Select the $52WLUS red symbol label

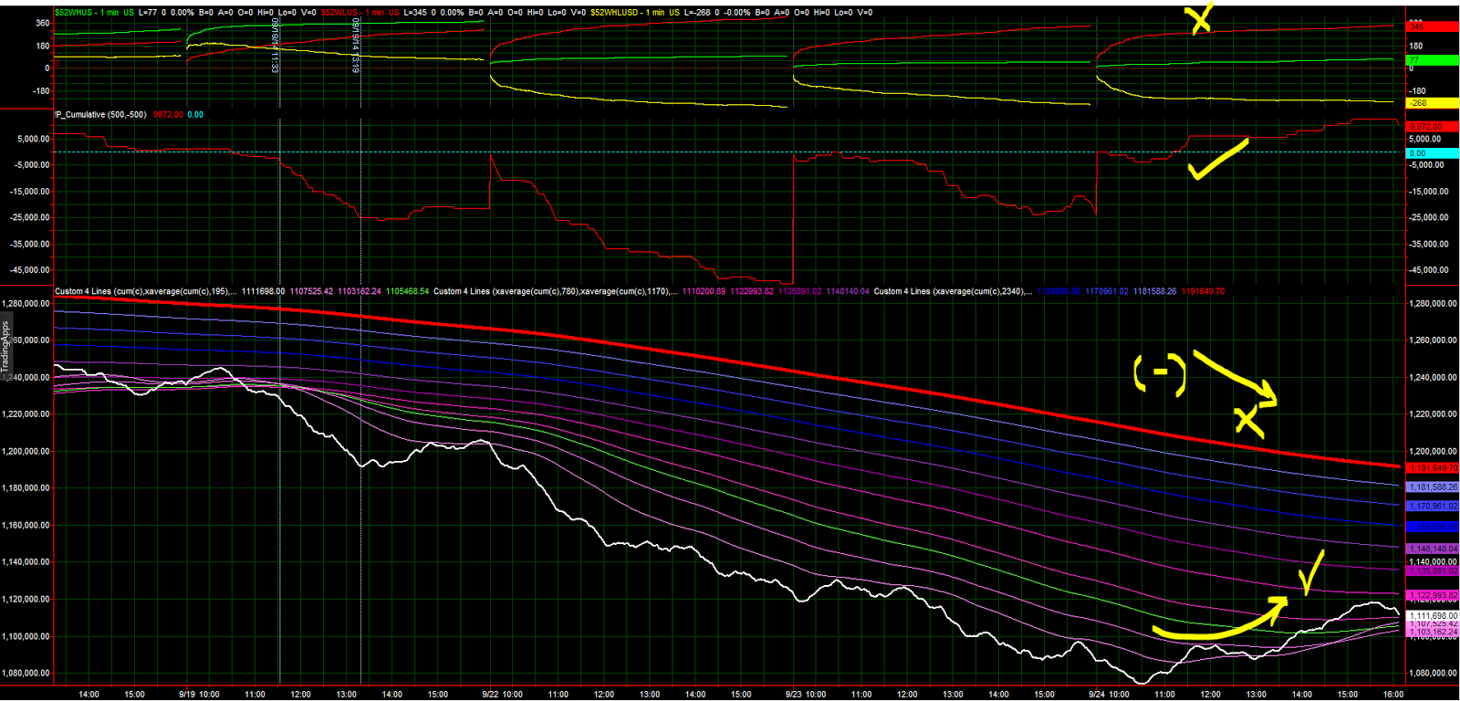tap(341, 13)
